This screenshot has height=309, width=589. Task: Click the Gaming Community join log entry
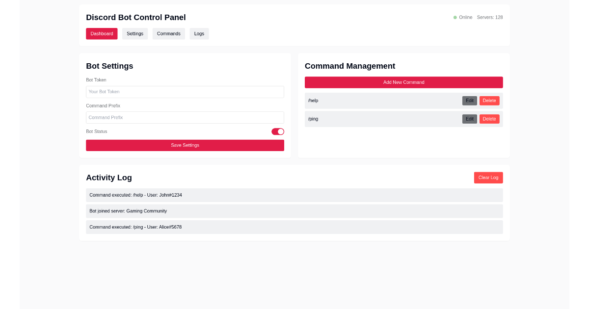click(x=294, y=211)
